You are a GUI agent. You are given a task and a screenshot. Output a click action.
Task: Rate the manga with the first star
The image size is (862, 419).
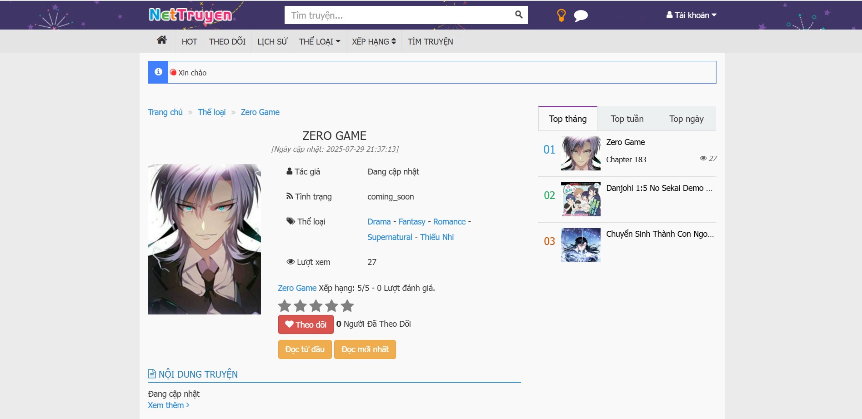285,306
